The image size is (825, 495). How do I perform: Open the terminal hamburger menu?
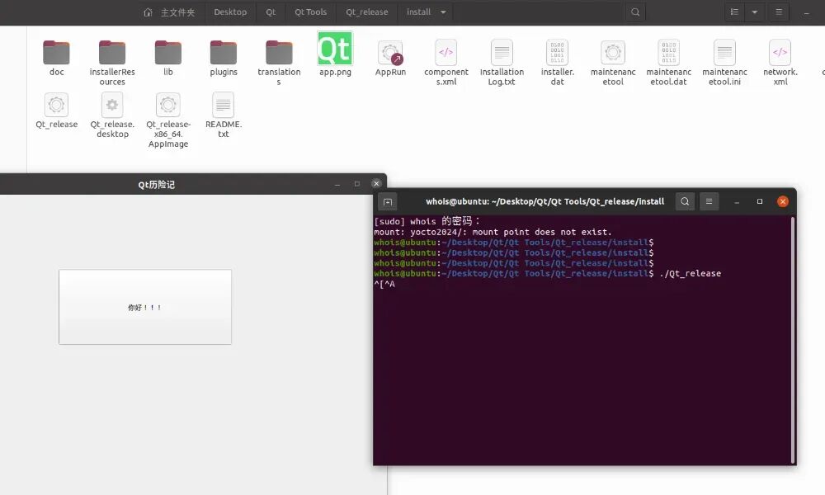click(709, 201)
